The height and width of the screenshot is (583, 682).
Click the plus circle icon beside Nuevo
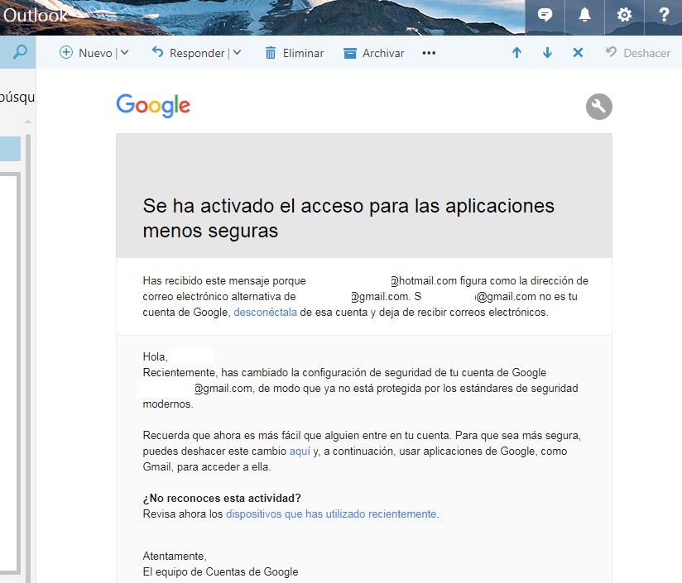[65, 53]
